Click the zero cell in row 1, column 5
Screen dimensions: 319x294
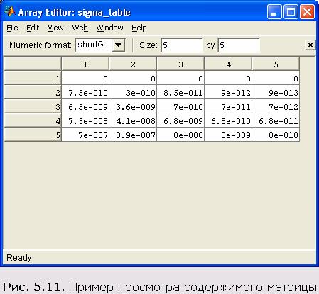276,78
